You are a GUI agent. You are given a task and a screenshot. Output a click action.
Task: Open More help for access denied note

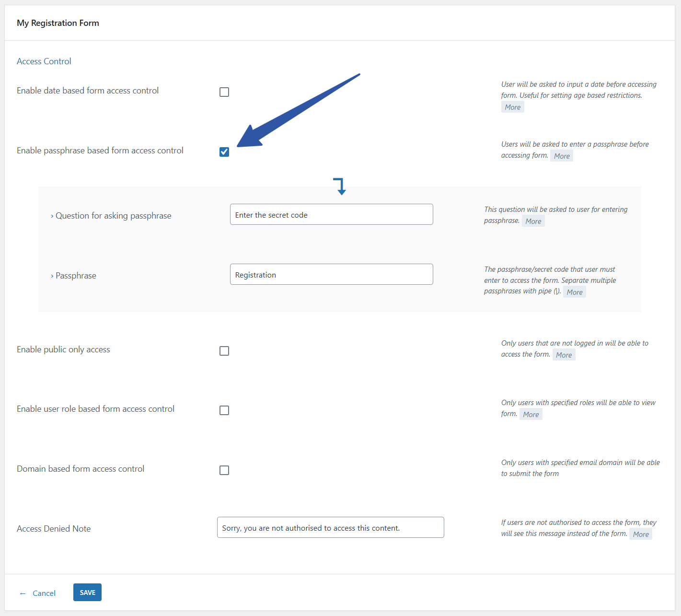pyautogui.click(x=640, y=535)
